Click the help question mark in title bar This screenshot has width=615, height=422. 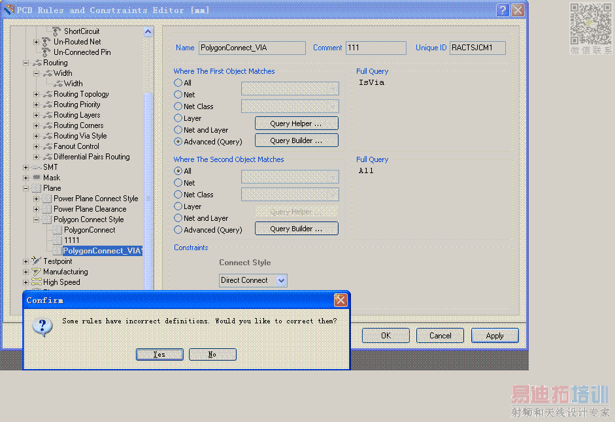point(503,10)
